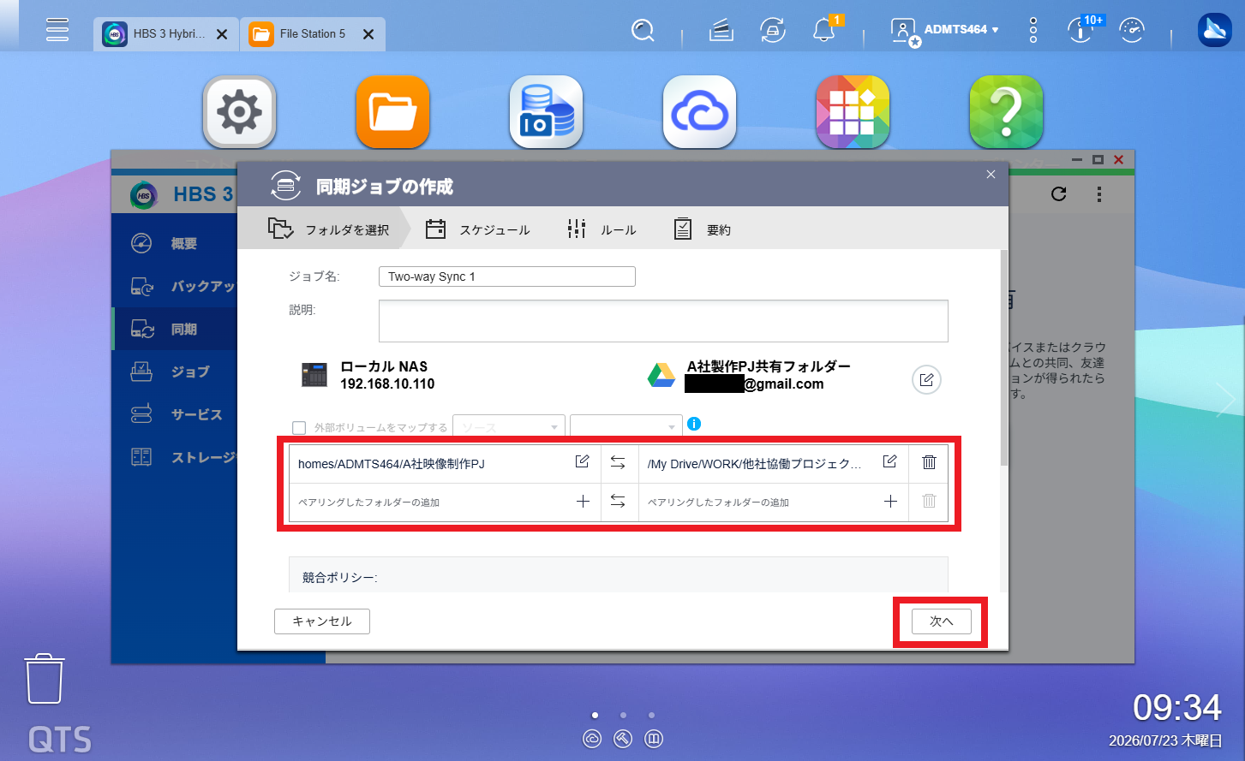Click the キャンセル button

(322, 621)
